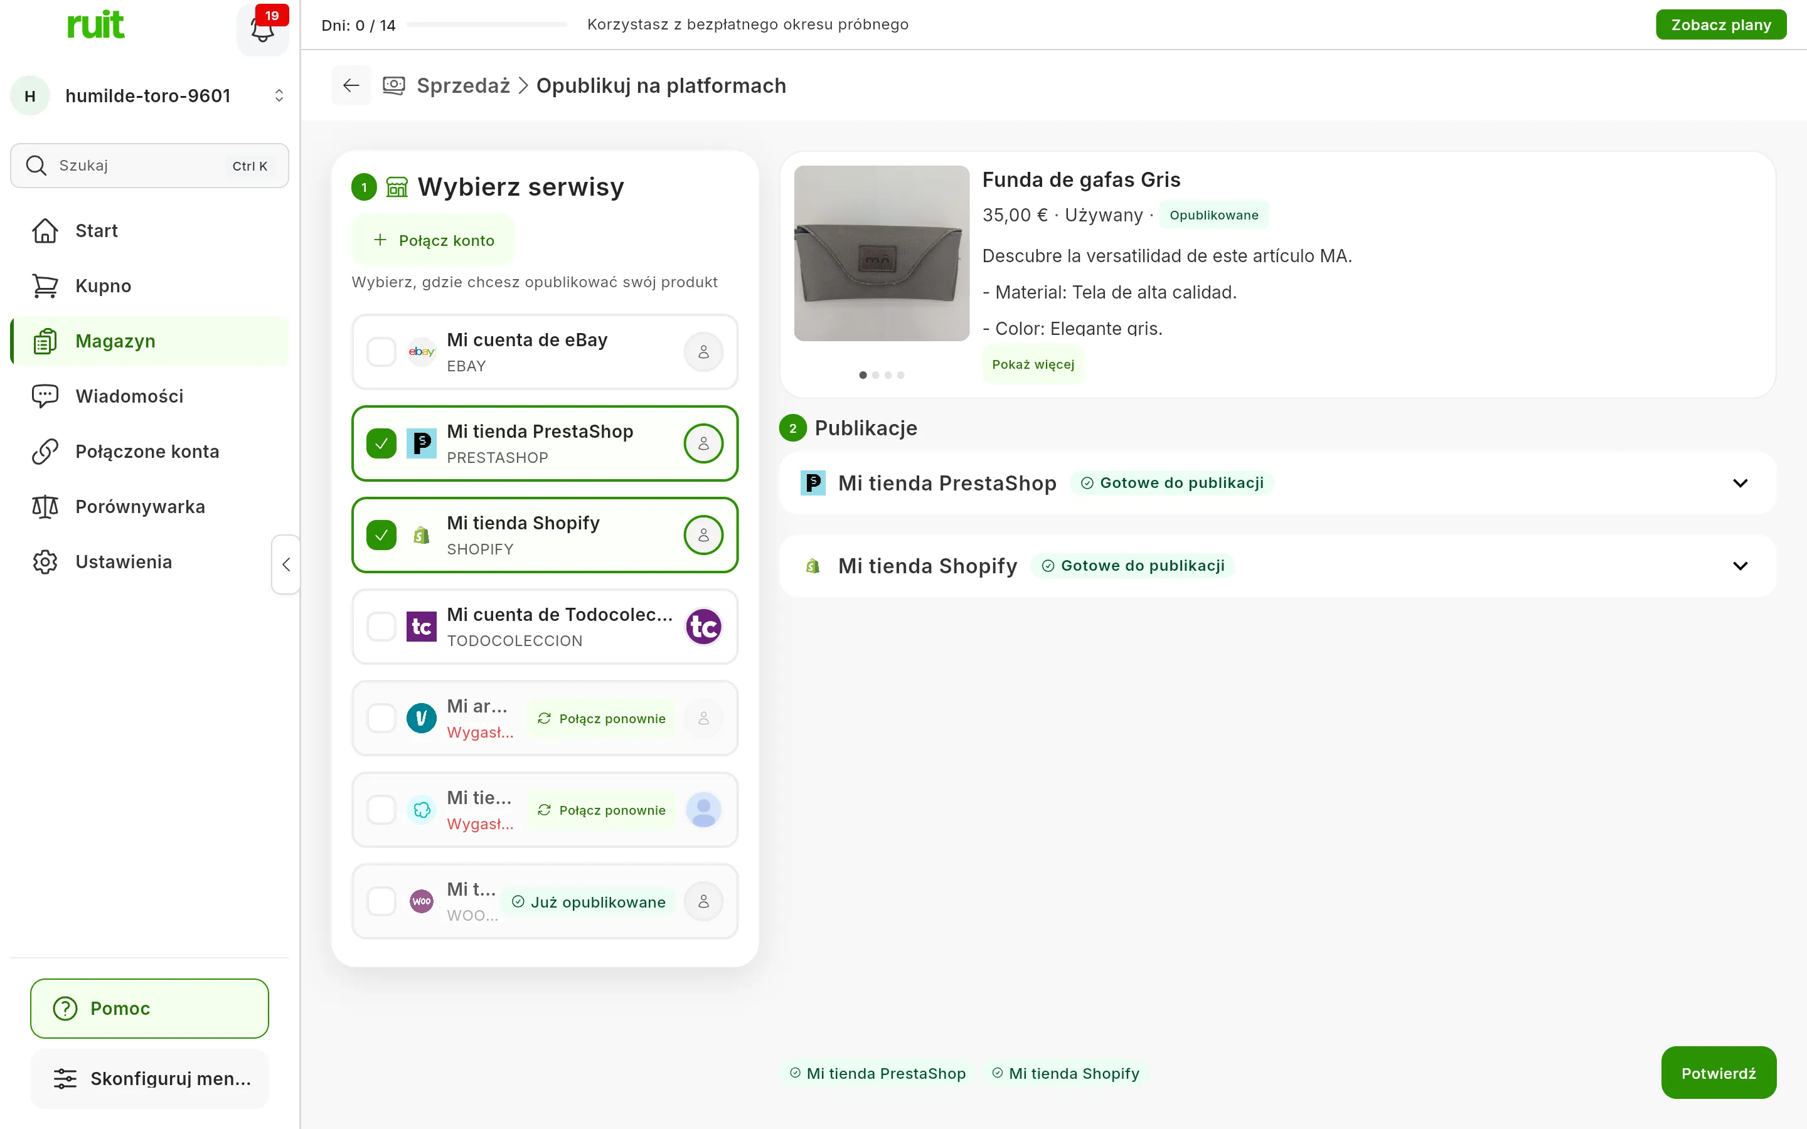This screenshot has height=1129, width=1807.
Task: Click the second image carousel dot
Action: pyautogui.click(x=875, y=375)
